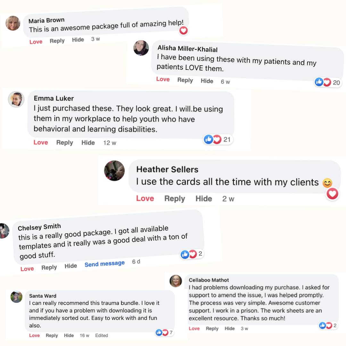
Task: Click Emma Luker's avatar
Action: 16,99
